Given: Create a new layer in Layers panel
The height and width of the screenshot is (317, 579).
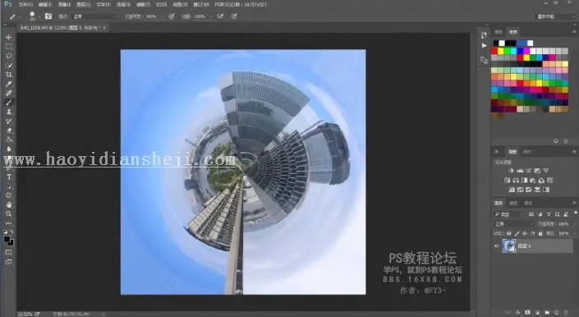Looking at the screenshot, I should pyautogui.click(x=557, y=312).
